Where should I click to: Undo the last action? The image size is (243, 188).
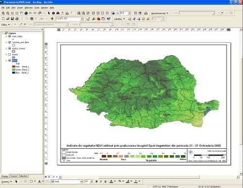click(42, 19)
